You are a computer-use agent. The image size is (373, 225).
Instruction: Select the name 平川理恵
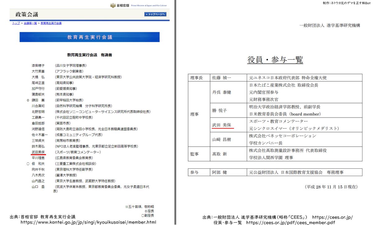coord(38,158)
